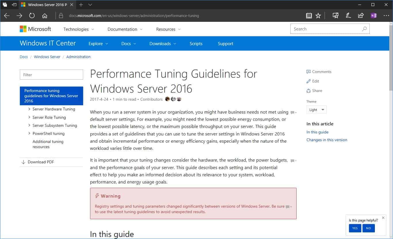The height and width of the screenshot is (239, 393).
Task: Open the browser Home page icon
Action: click(x=45, y=16)
